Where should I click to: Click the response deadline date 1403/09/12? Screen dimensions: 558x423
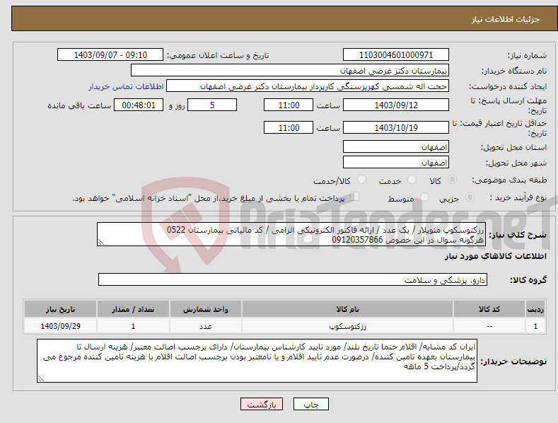click(x=396, y=105)
